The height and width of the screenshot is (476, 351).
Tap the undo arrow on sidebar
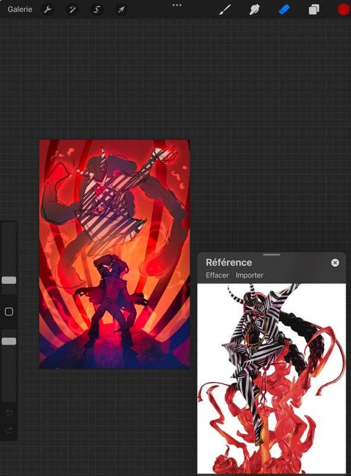coord(9,412)
